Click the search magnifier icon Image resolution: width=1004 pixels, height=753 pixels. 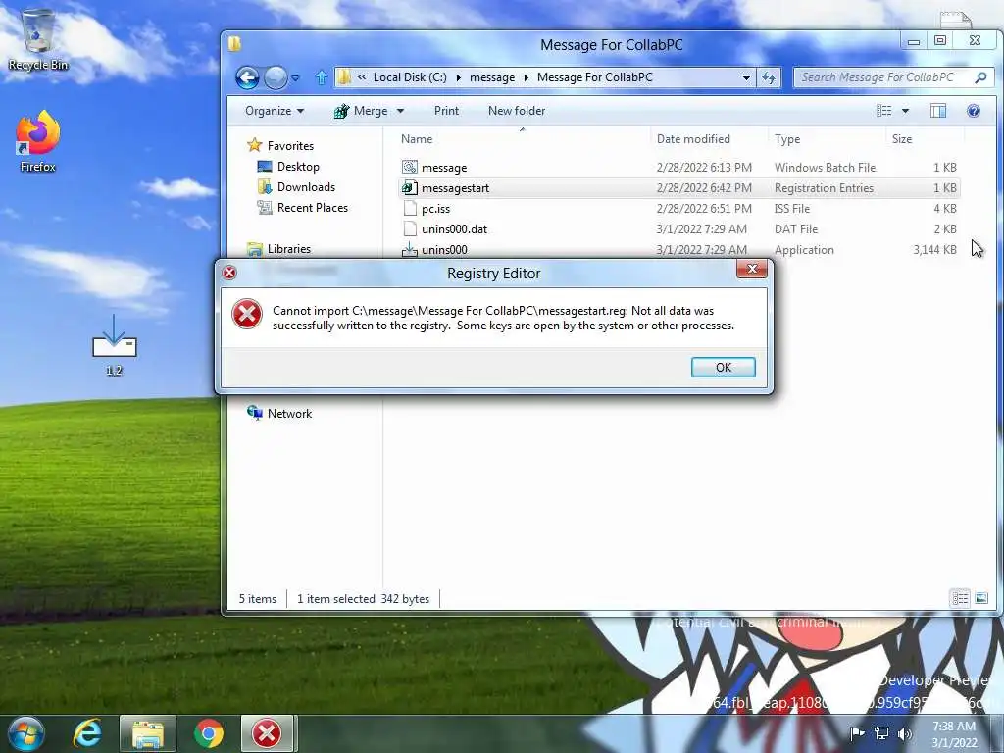[x=980, y=77]
